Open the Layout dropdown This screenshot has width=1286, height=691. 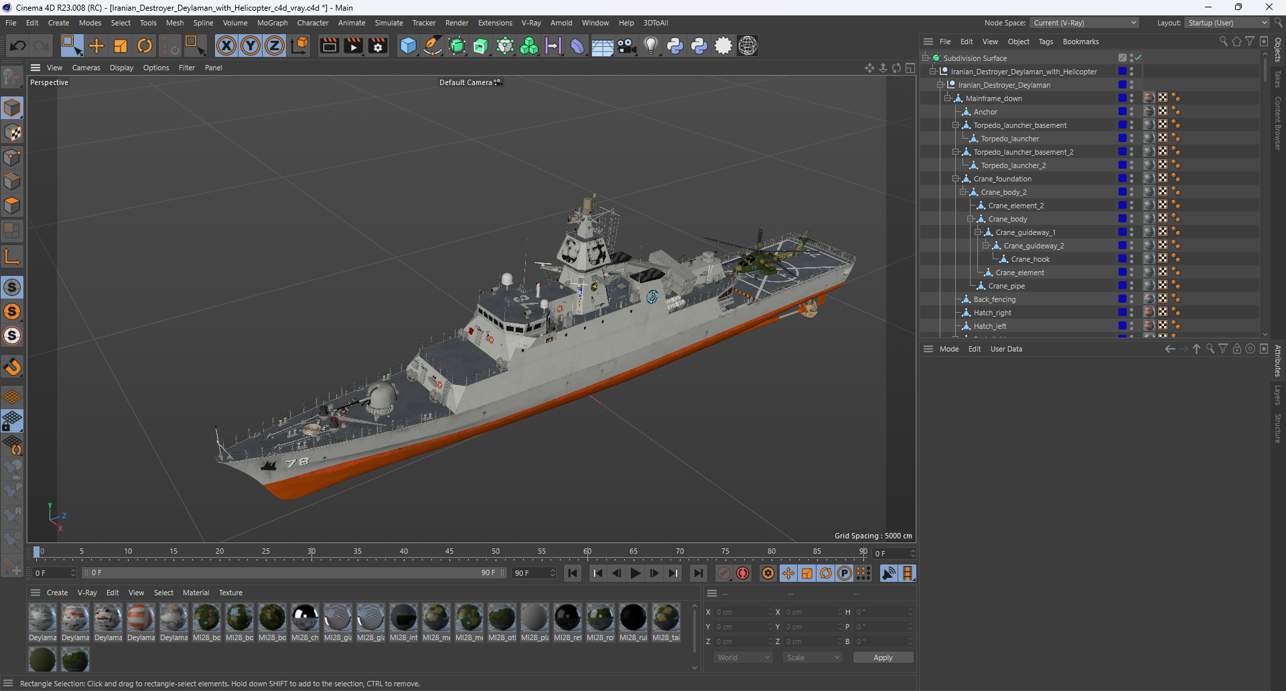pos(1227,23)
